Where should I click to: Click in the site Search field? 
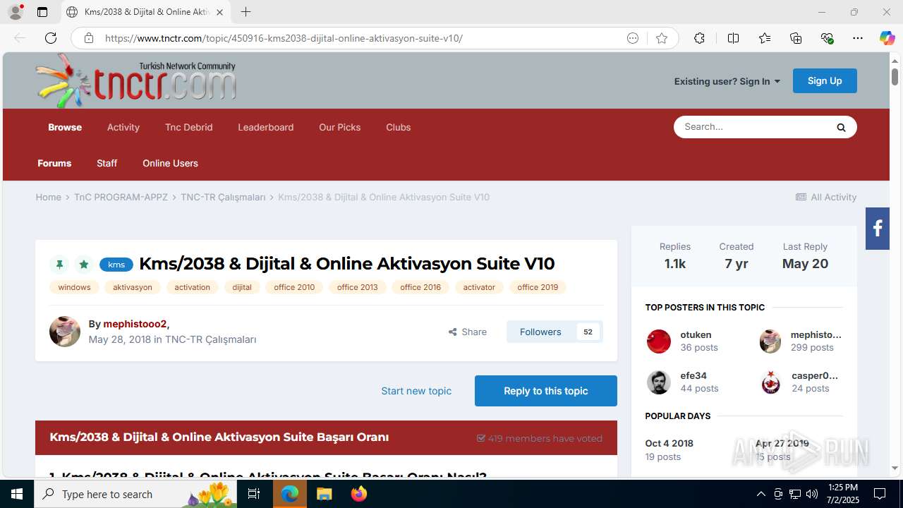click(751, 127)
